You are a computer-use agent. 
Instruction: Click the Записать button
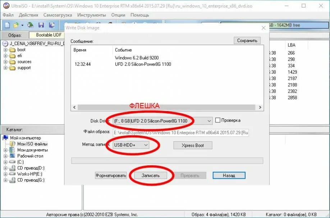pos(151,175)
